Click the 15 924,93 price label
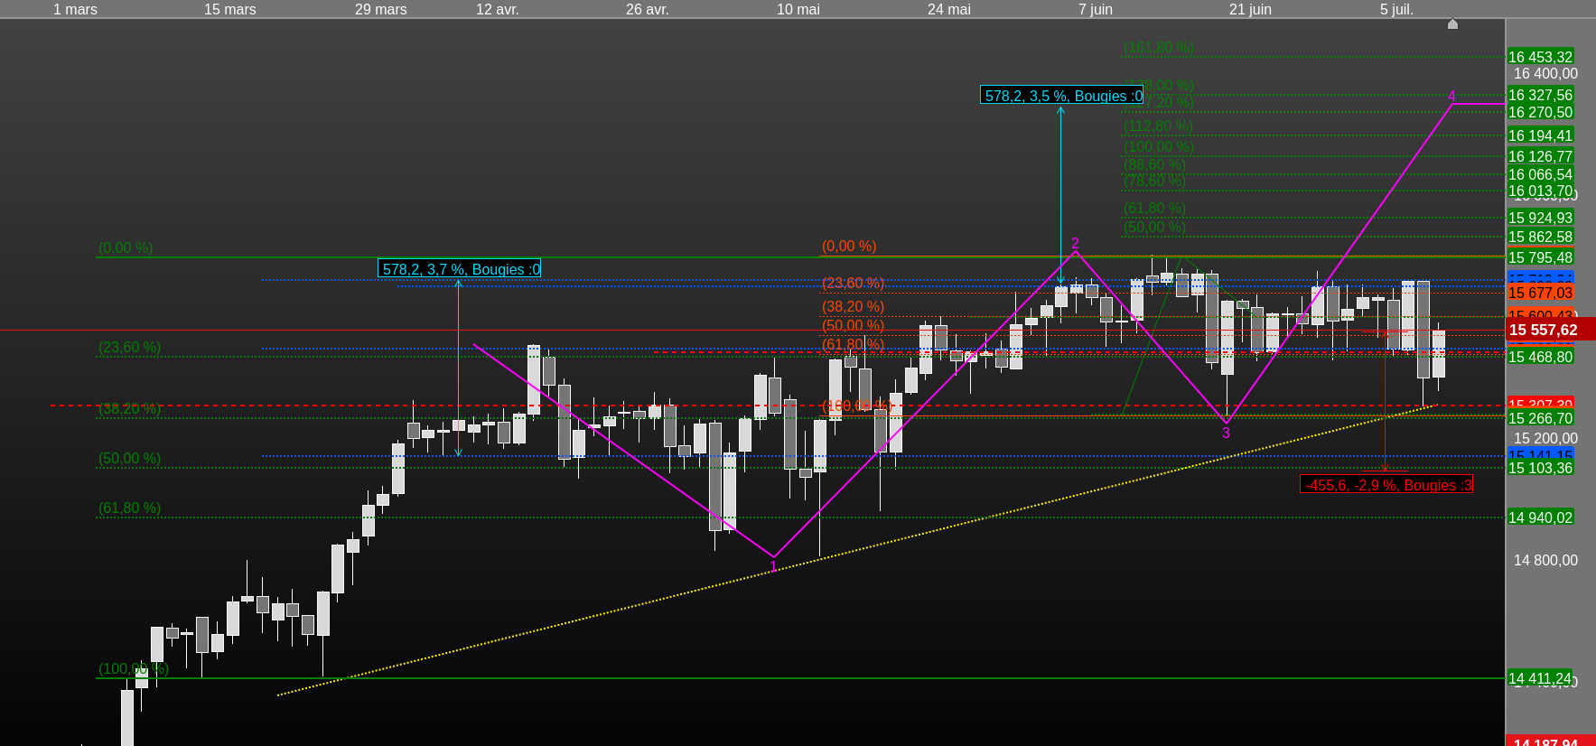 pyautogui.click(x=1541, y=218)
